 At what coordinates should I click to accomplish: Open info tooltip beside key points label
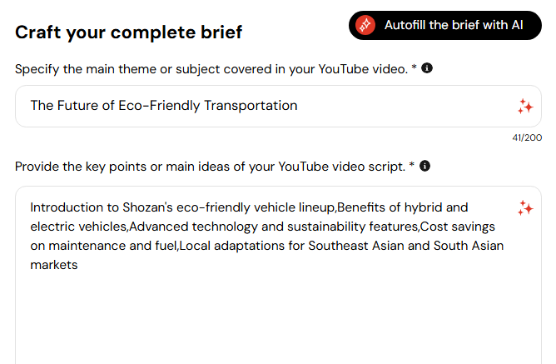pyautogui.click(x=424, y=166)
